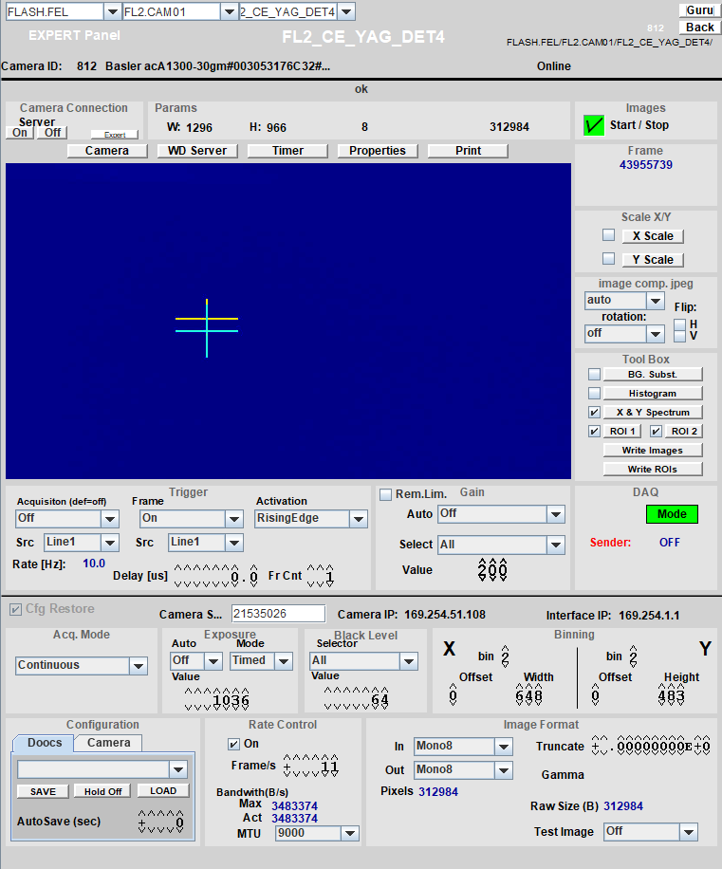Viewport: 722px width, 869px height.
Task: Toggle the green Start / Stop images checkmark
Action: pos(594,125)
